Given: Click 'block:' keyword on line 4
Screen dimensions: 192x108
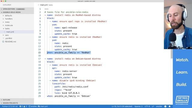Looking at the screenshot, I should (x=51, y=18).
